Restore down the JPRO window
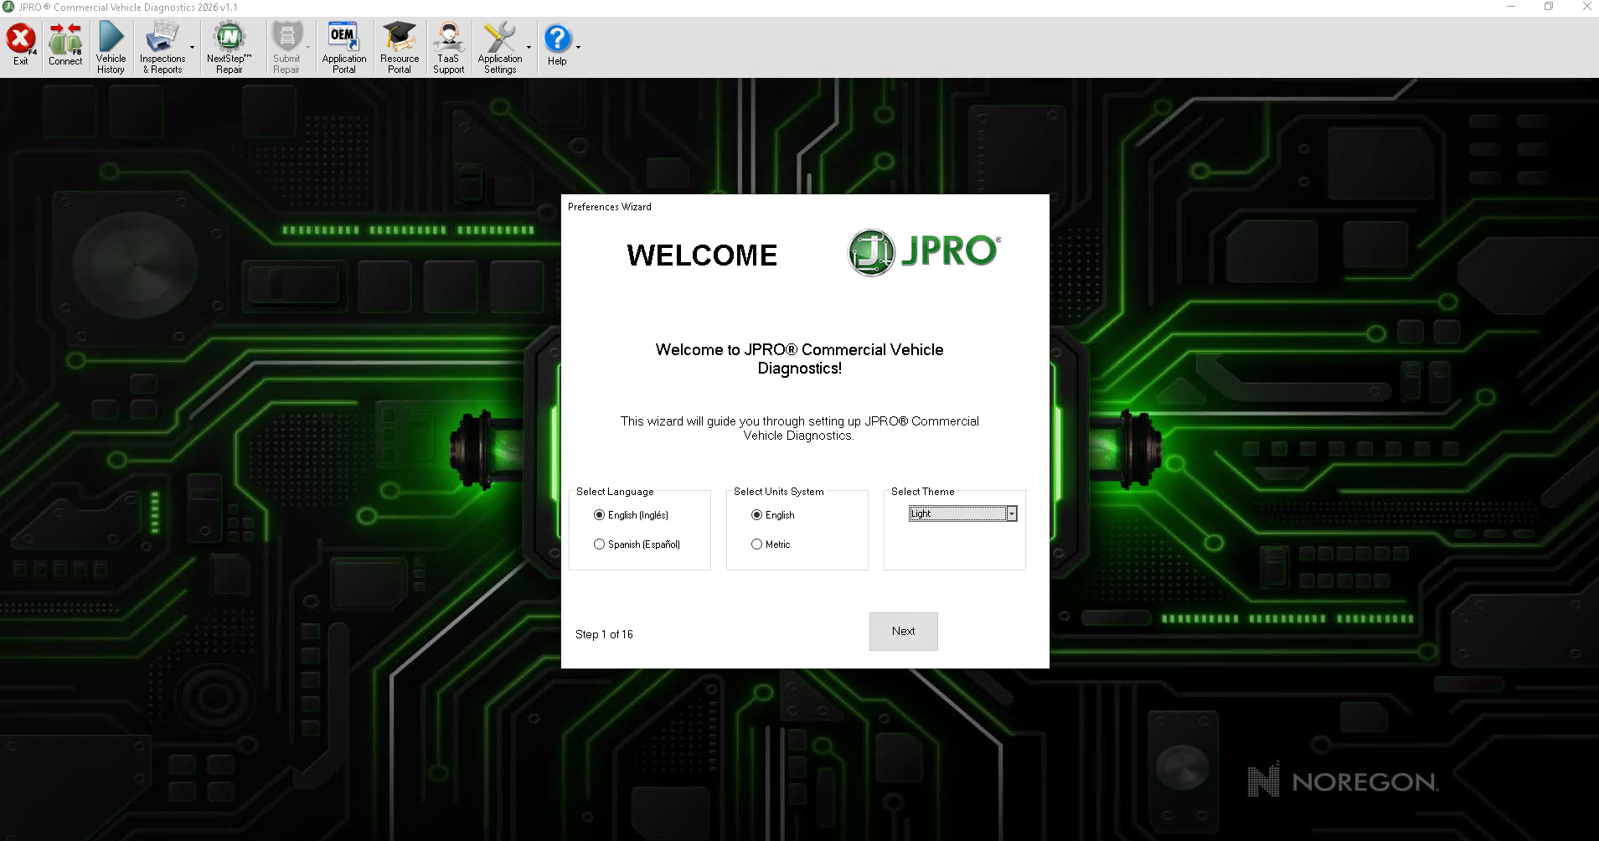The image size is (1599, 841). 1549,7
